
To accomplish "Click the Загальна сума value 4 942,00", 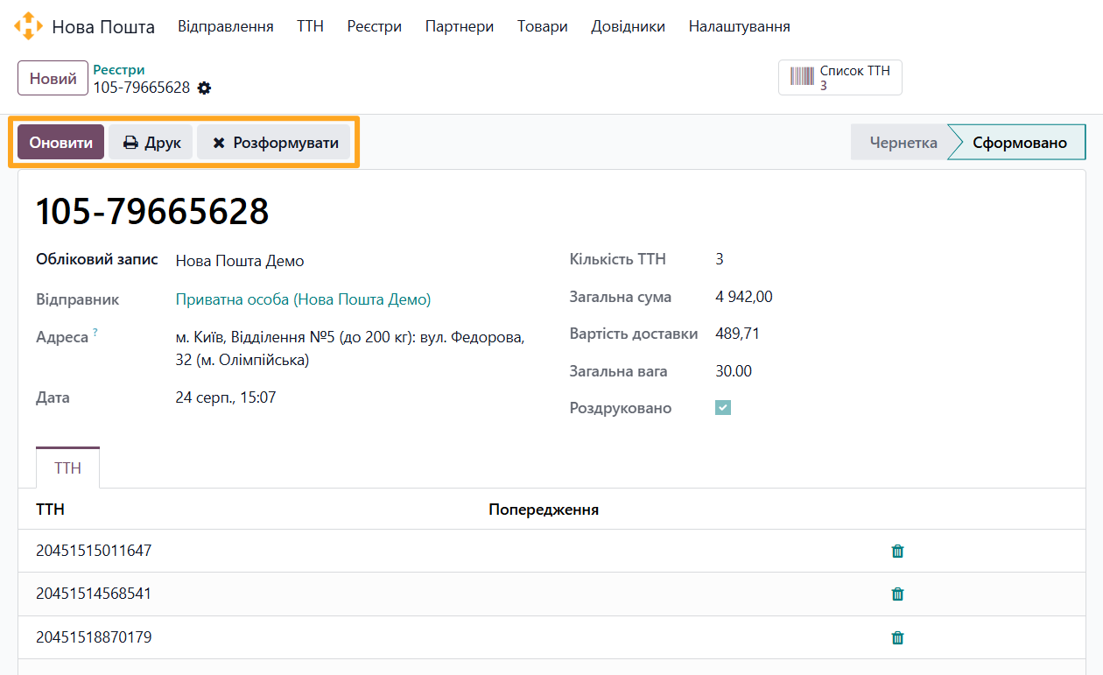I will click(x=744, y=297).
